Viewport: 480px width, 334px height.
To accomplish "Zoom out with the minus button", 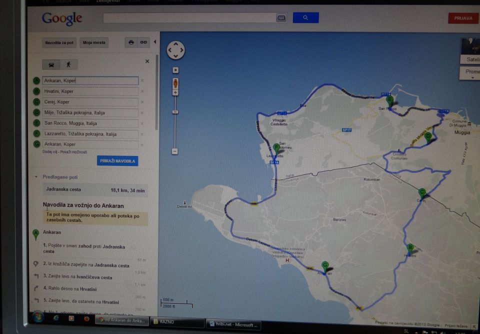I will pos(175,151).
